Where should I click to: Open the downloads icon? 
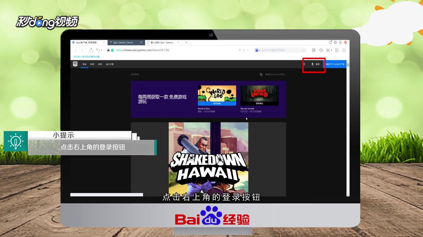(337, 50)
